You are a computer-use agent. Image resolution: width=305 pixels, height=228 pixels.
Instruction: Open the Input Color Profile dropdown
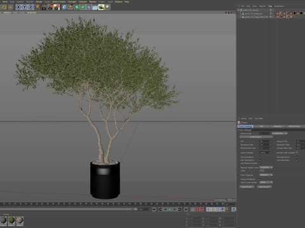pos(266,182)
